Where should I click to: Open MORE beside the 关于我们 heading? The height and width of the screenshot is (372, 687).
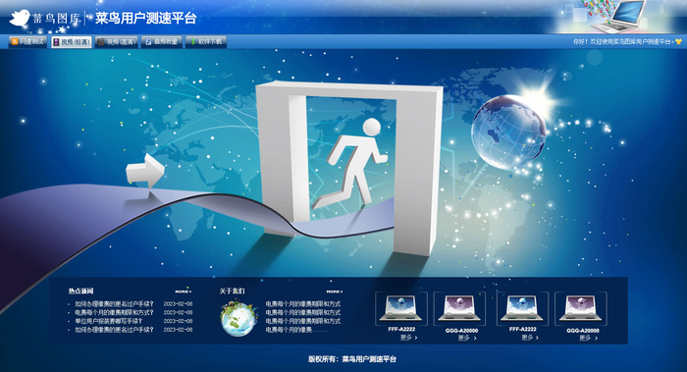tap(335, 292)
